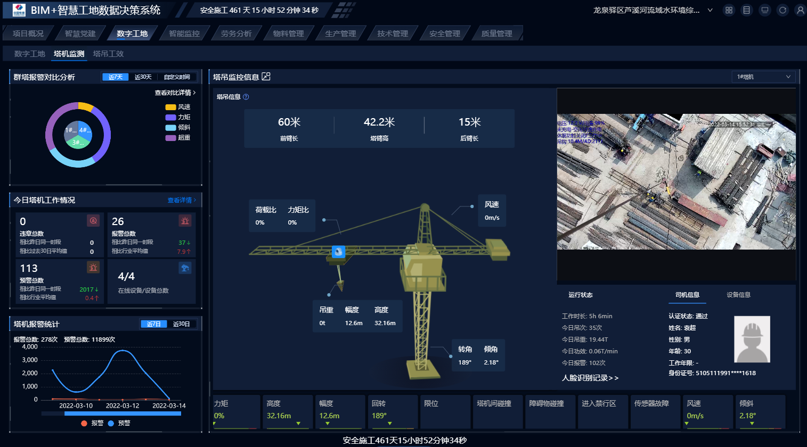Open the 1#塔机 crane selector dropdown
This screenshot has height=447, width=807.
[x=763, y=77]
